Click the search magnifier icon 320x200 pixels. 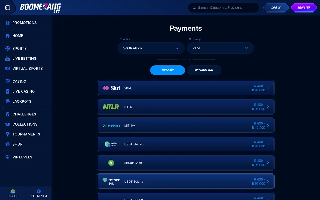tap(194, 7)
